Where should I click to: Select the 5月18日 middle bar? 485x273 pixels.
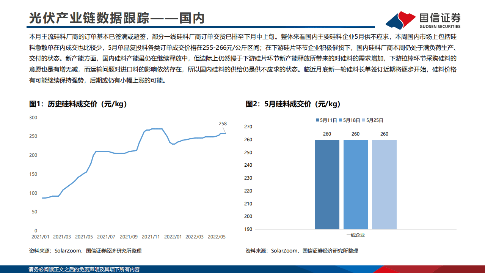click(x=355, y=184)
